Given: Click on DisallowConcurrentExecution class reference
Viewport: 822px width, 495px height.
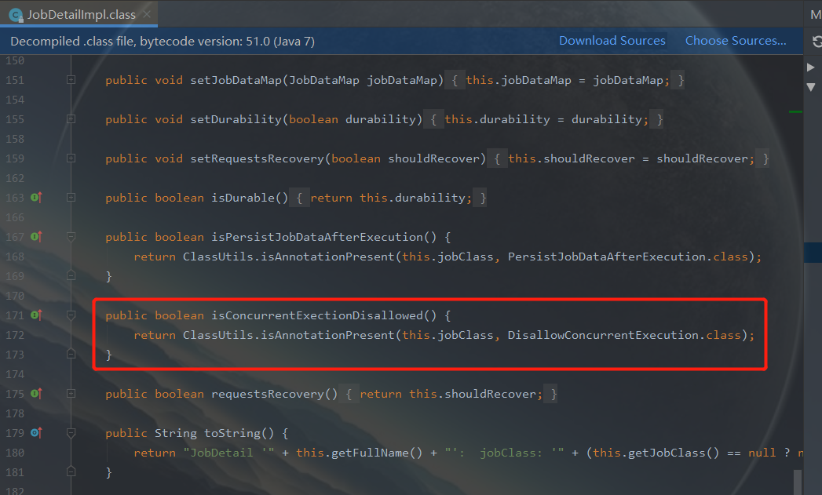Looking at the screenshot, I should click(x=603, y=335).
